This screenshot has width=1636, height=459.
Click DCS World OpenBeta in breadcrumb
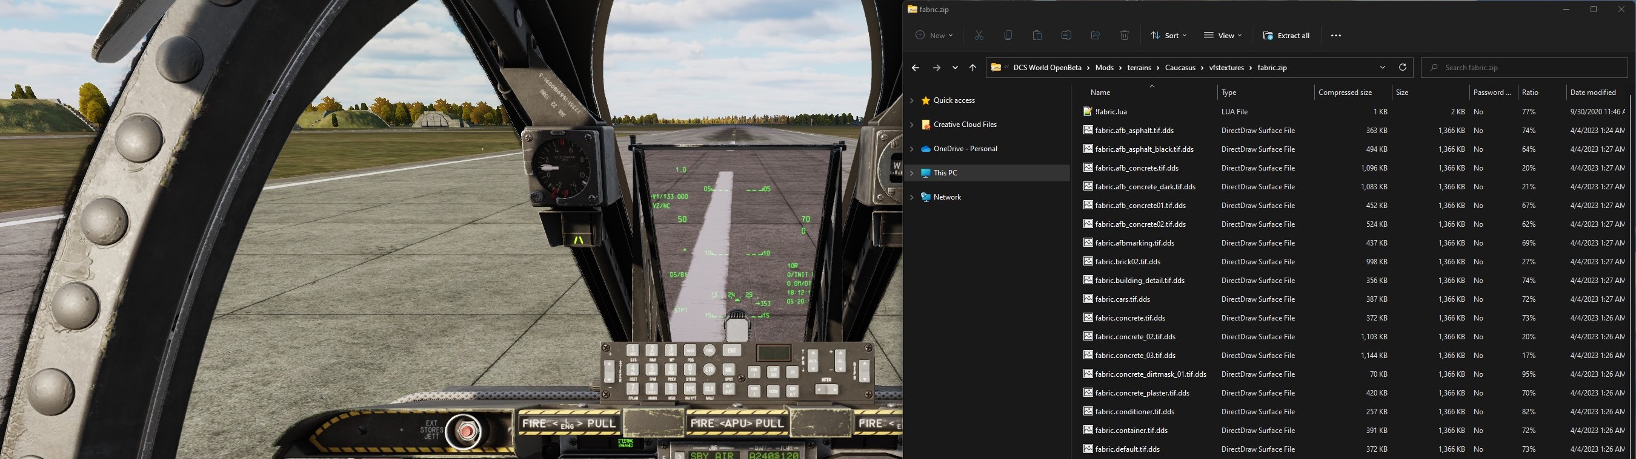coord(1046,67)
